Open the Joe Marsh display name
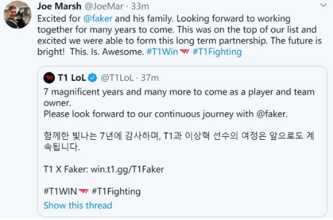 tap(60, 6)
